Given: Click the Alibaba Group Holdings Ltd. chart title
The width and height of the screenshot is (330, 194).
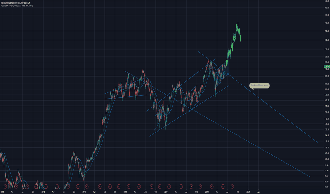Looking at the screenshot, I should click(x=16, y=3).
